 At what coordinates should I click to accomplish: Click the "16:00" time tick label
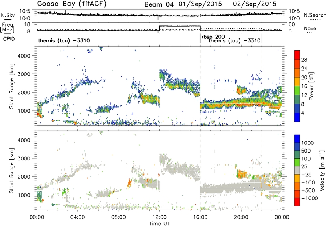pyautogui.click(x=200, y=217)
